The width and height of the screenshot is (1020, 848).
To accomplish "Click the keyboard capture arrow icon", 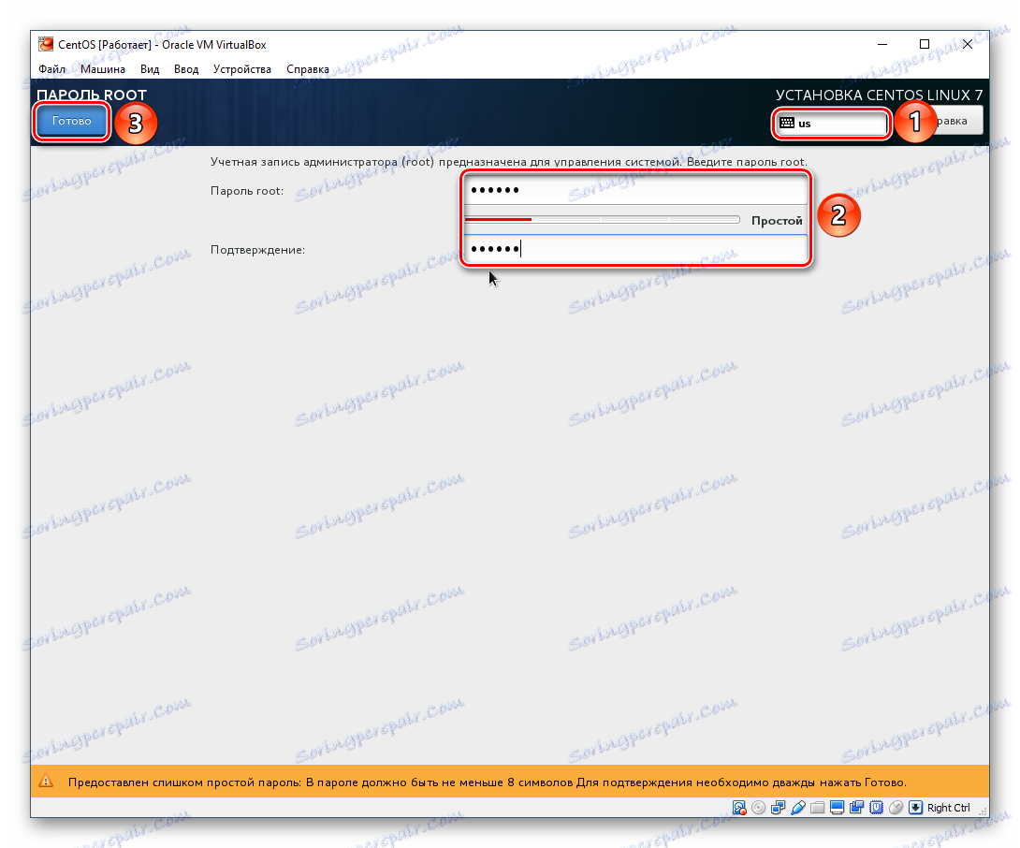I will [x=915, y=808].
